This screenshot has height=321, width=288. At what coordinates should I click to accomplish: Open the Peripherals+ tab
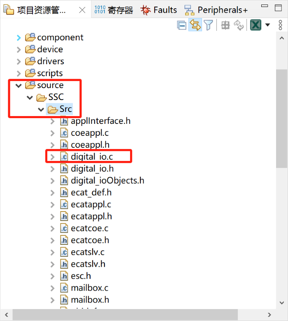coord(216,10)
